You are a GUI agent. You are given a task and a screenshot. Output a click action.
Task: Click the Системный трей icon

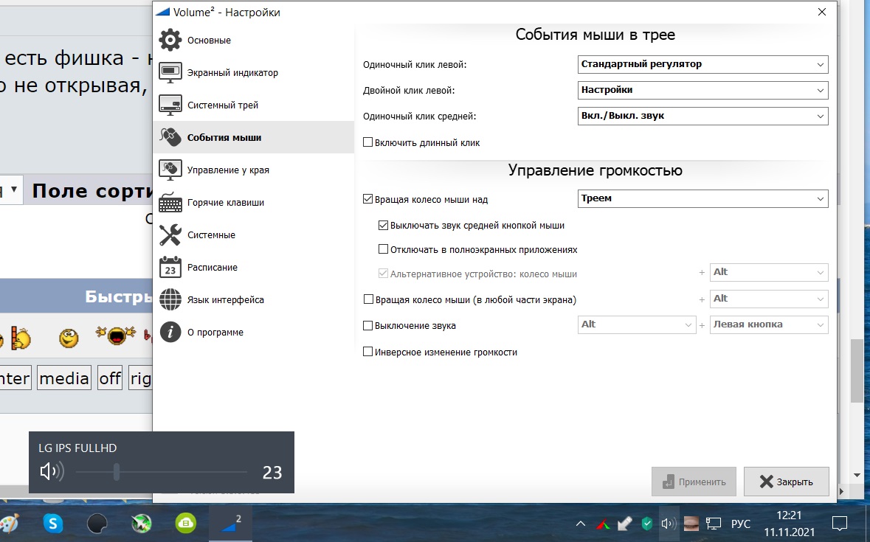tap(170, 105)
